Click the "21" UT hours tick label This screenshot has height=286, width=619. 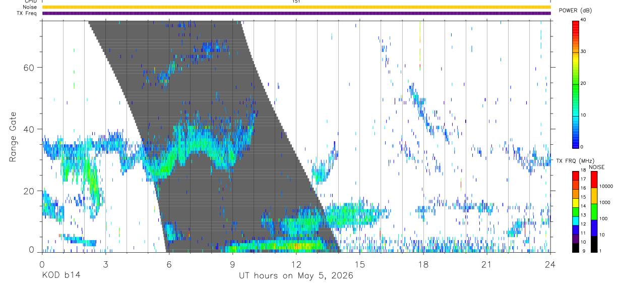[487, 264]
